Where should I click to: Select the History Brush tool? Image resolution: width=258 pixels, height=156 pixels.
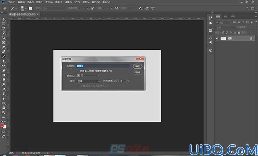coord(3,66)
